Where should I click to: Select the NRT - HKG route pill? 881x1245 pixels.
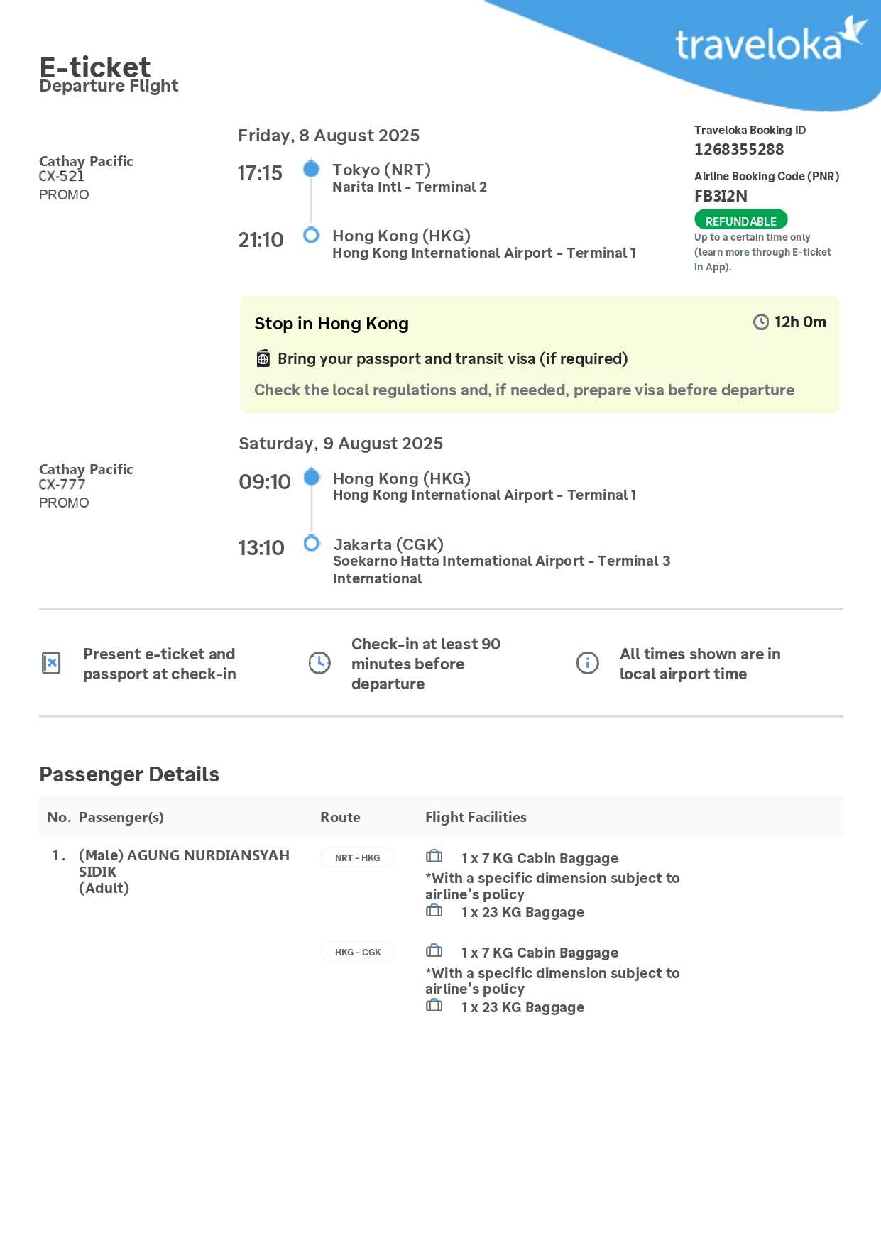tap(357, 857)
